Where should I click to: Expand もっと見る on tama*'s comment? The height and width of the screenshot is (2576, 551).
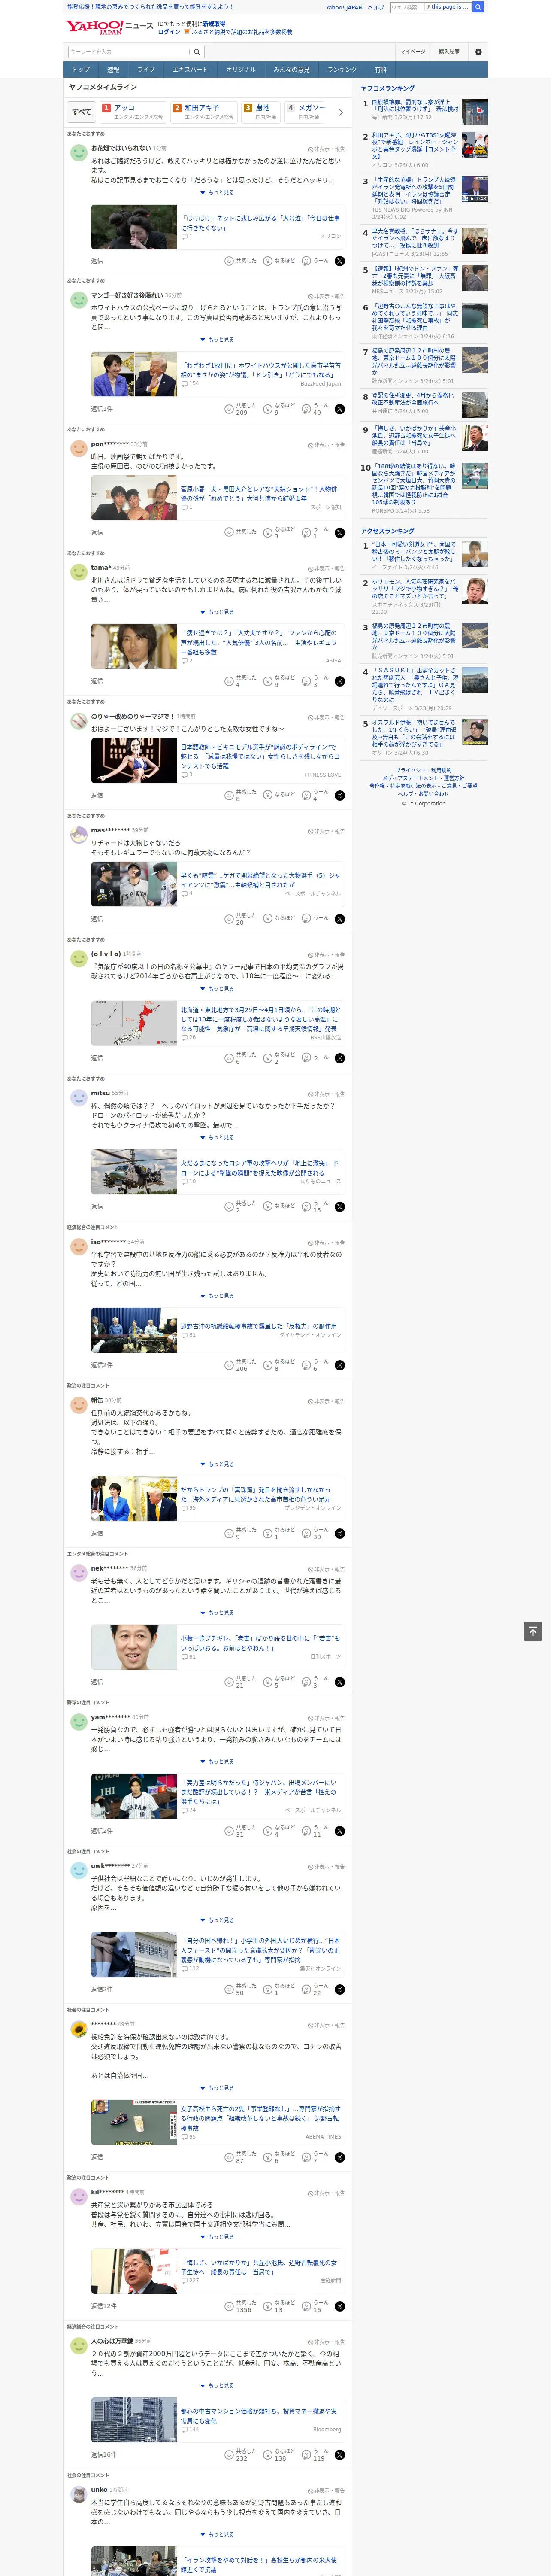(217, 612)
